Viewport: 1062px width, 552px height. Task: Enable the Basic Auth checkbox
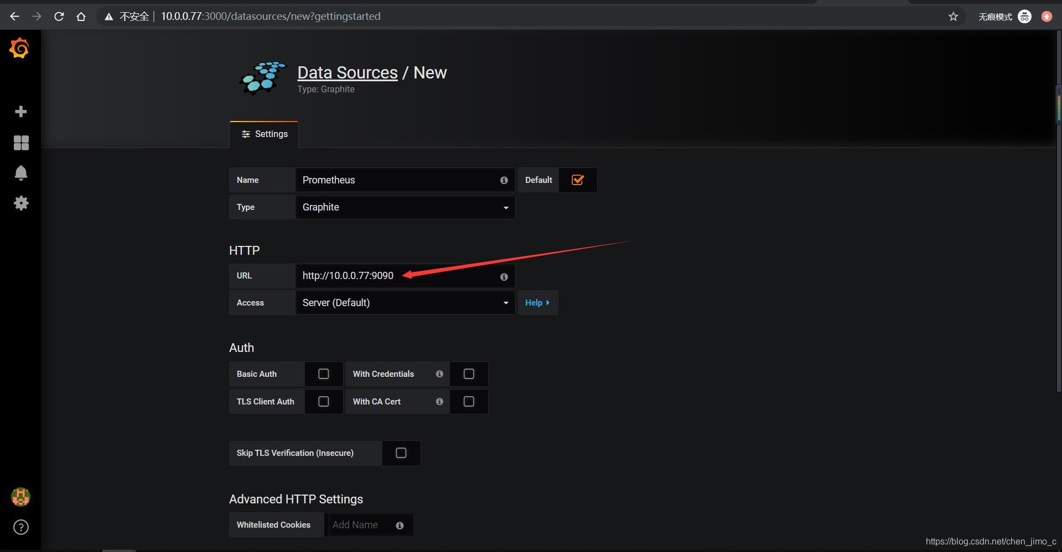point(324,374)
